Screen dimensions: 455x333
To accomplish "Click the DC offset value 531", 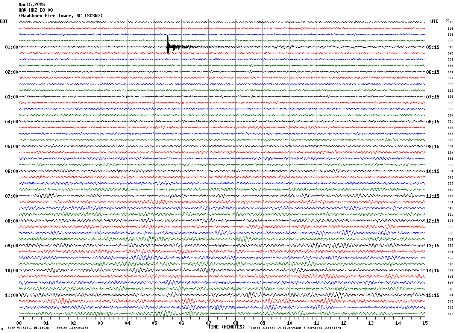I will (x=450, y=215).
